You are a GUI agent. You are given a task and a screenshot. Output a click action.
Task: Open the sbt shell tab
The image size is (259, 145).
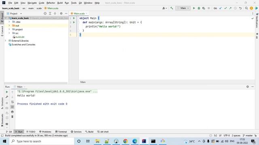[103, 132]
